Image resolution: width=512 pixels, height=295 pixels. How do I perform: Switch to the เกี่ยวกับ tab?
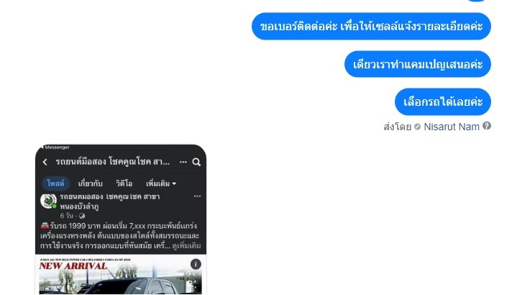coord(91,183)
